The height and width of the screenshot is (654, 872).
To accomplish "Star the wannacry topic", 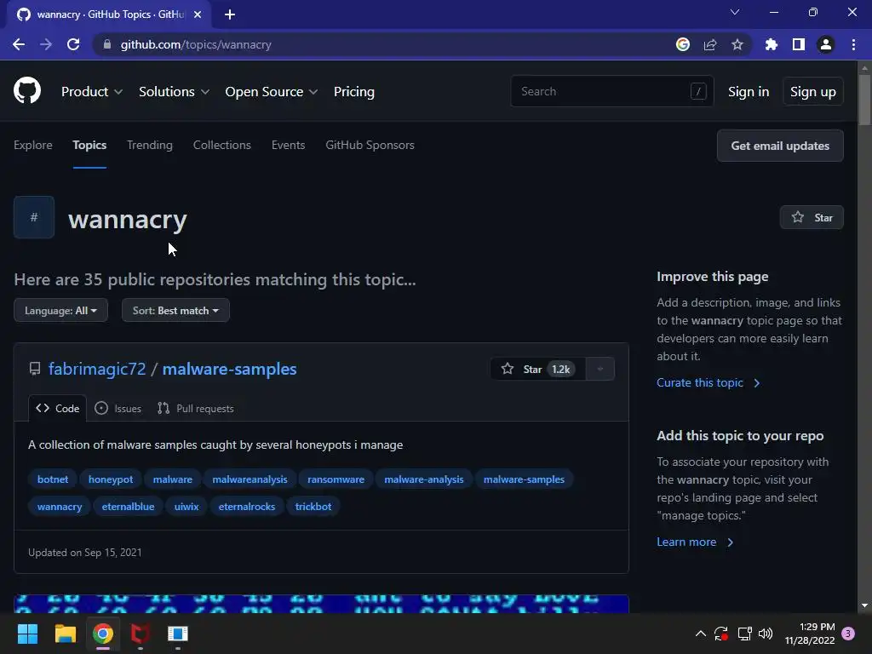I will pyautogui.click(x=812, y=217).
